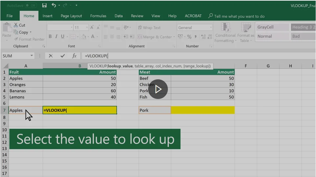The height and width of the screenshot is (177, 316).
Task: Toggle Wrap Text
Action: (x=149, y=28)
